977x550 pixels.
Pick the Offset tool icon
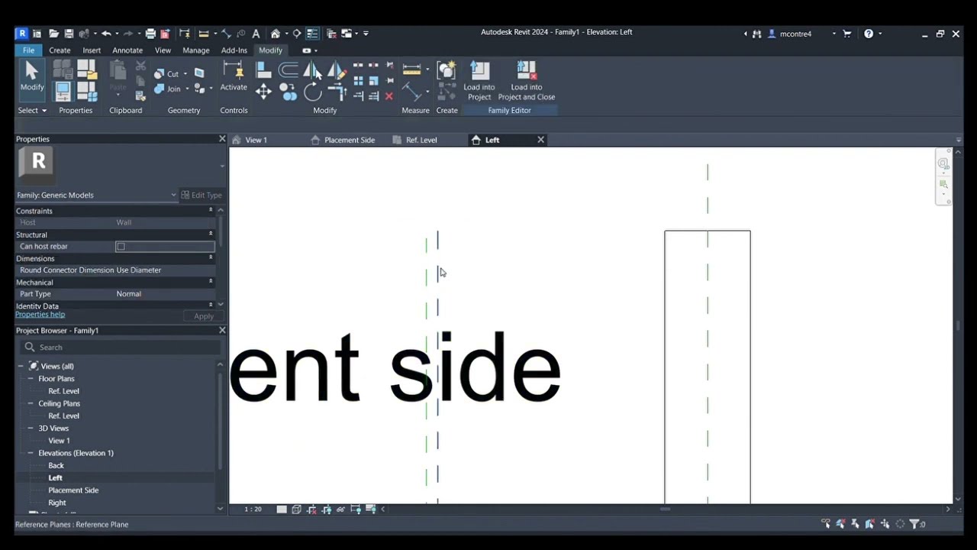[288, 70]
